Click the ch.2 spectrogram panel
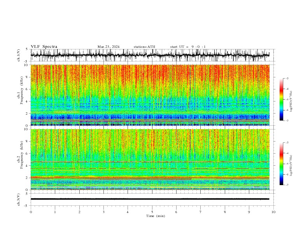Image resolution: width=308 pixels, height=238 pixels. 150,159
